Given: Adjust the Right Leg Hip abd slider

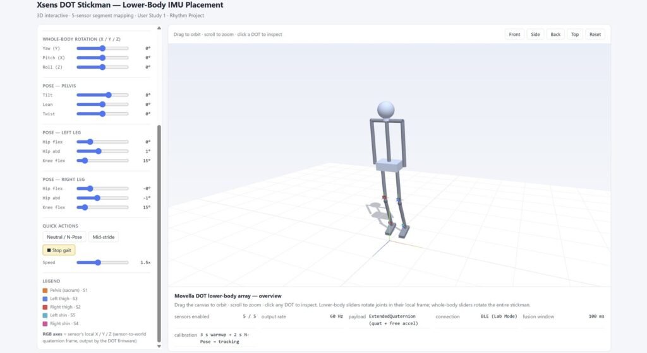Looking at the screenshot, I should click(x=102, y=198).
